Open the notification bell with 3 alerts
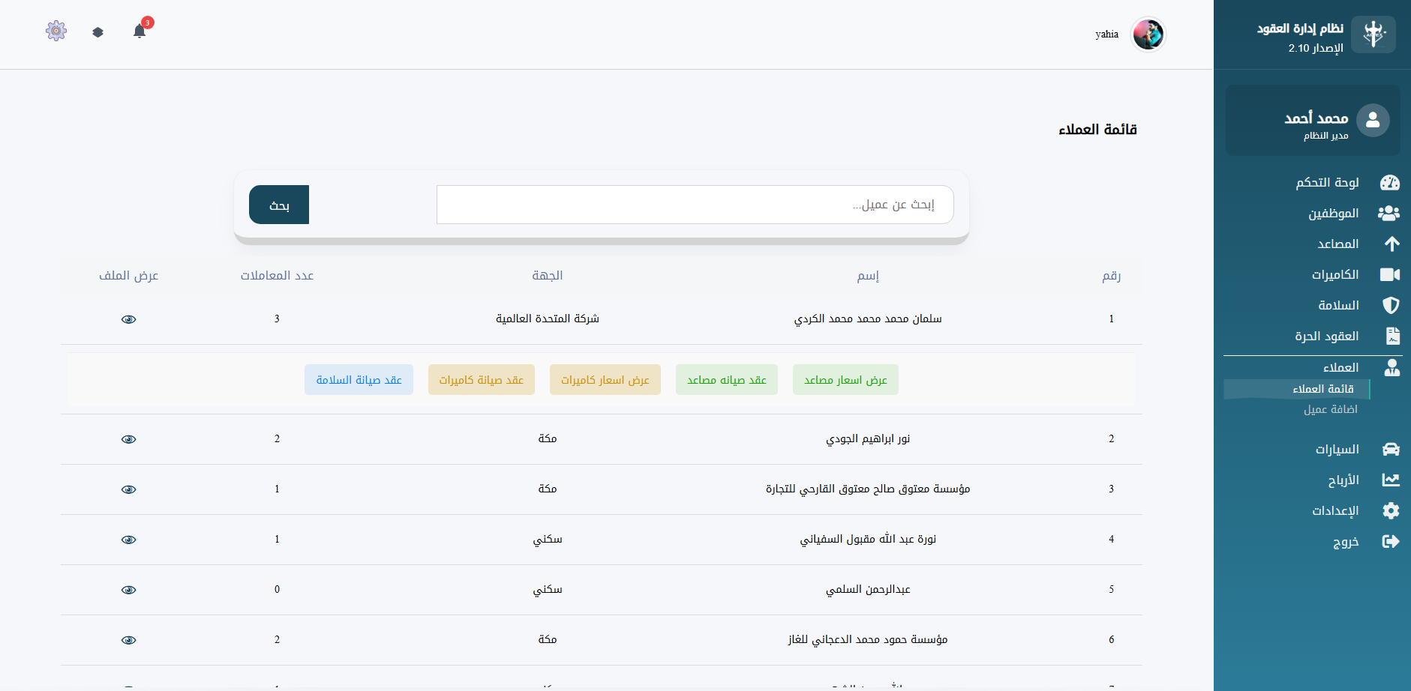Image resolution: width=1411 pixels, height=691 pixels. [140, 31]
